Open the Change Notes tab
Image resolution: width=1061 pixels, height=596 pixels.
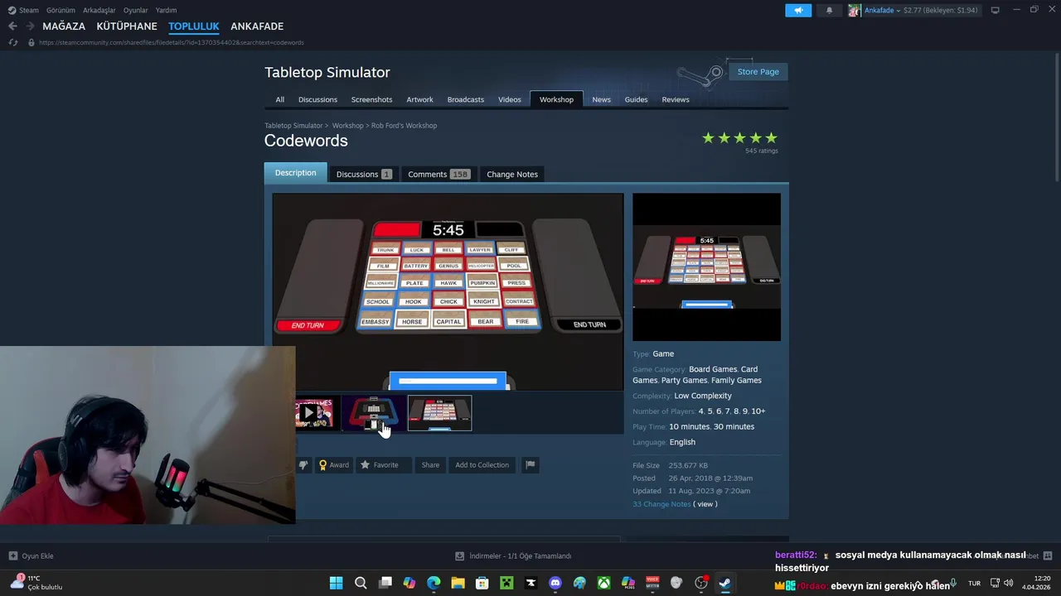coord(512,174)
